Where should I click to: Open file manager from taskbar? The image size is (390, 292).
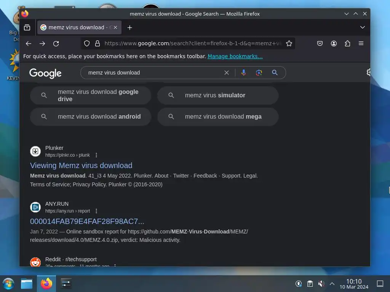(27, 284)
